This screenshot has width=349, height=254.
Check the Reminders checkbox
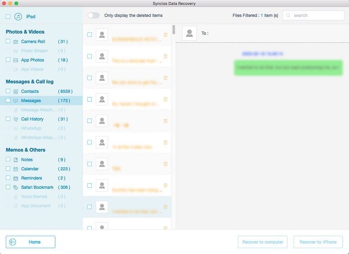tap(8, 178)
